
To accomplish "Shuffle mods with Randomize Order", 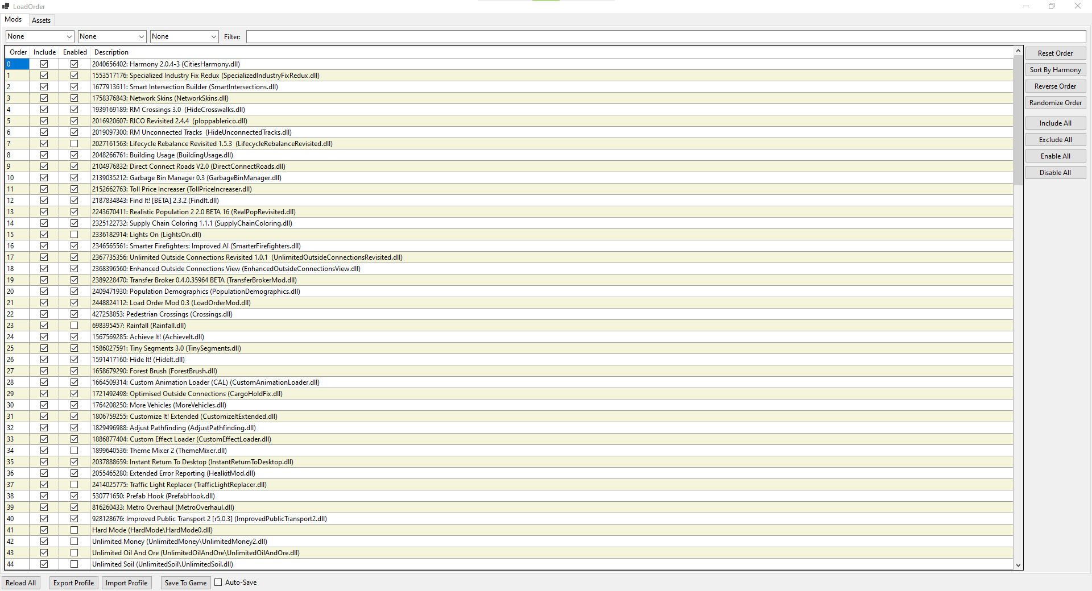I will (1056, 103).
